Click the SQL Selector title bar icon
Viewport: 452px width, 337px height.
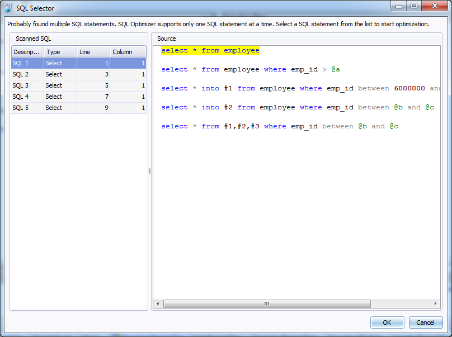[x=8, y=8]
